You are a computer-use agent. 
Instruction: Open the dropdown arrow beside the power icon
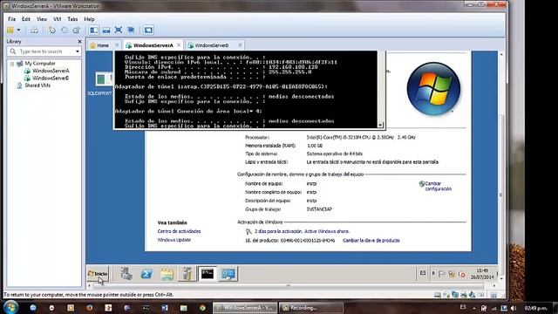coord(18,31)
